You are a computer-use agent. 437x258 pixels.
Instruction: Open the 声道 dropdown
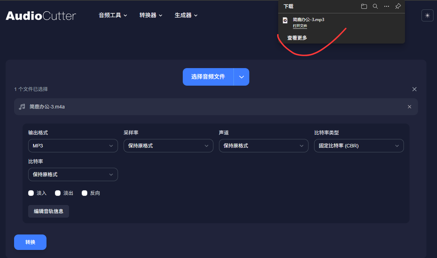[x=264, y=146]
